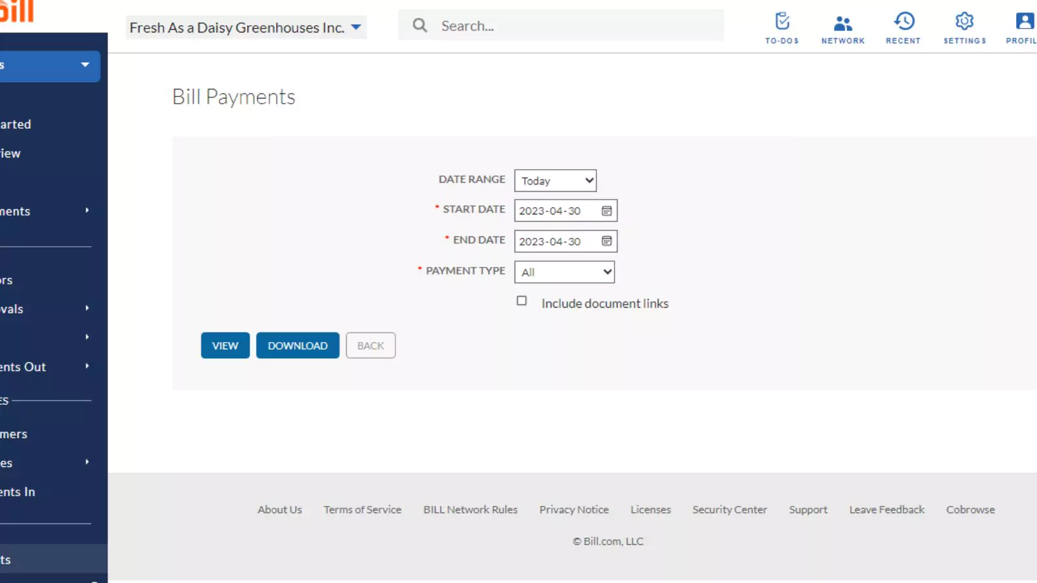This screenshot has height=583, width=1037.
Task: Open the Start Date calendar picker icon
Action: (607, 211)
